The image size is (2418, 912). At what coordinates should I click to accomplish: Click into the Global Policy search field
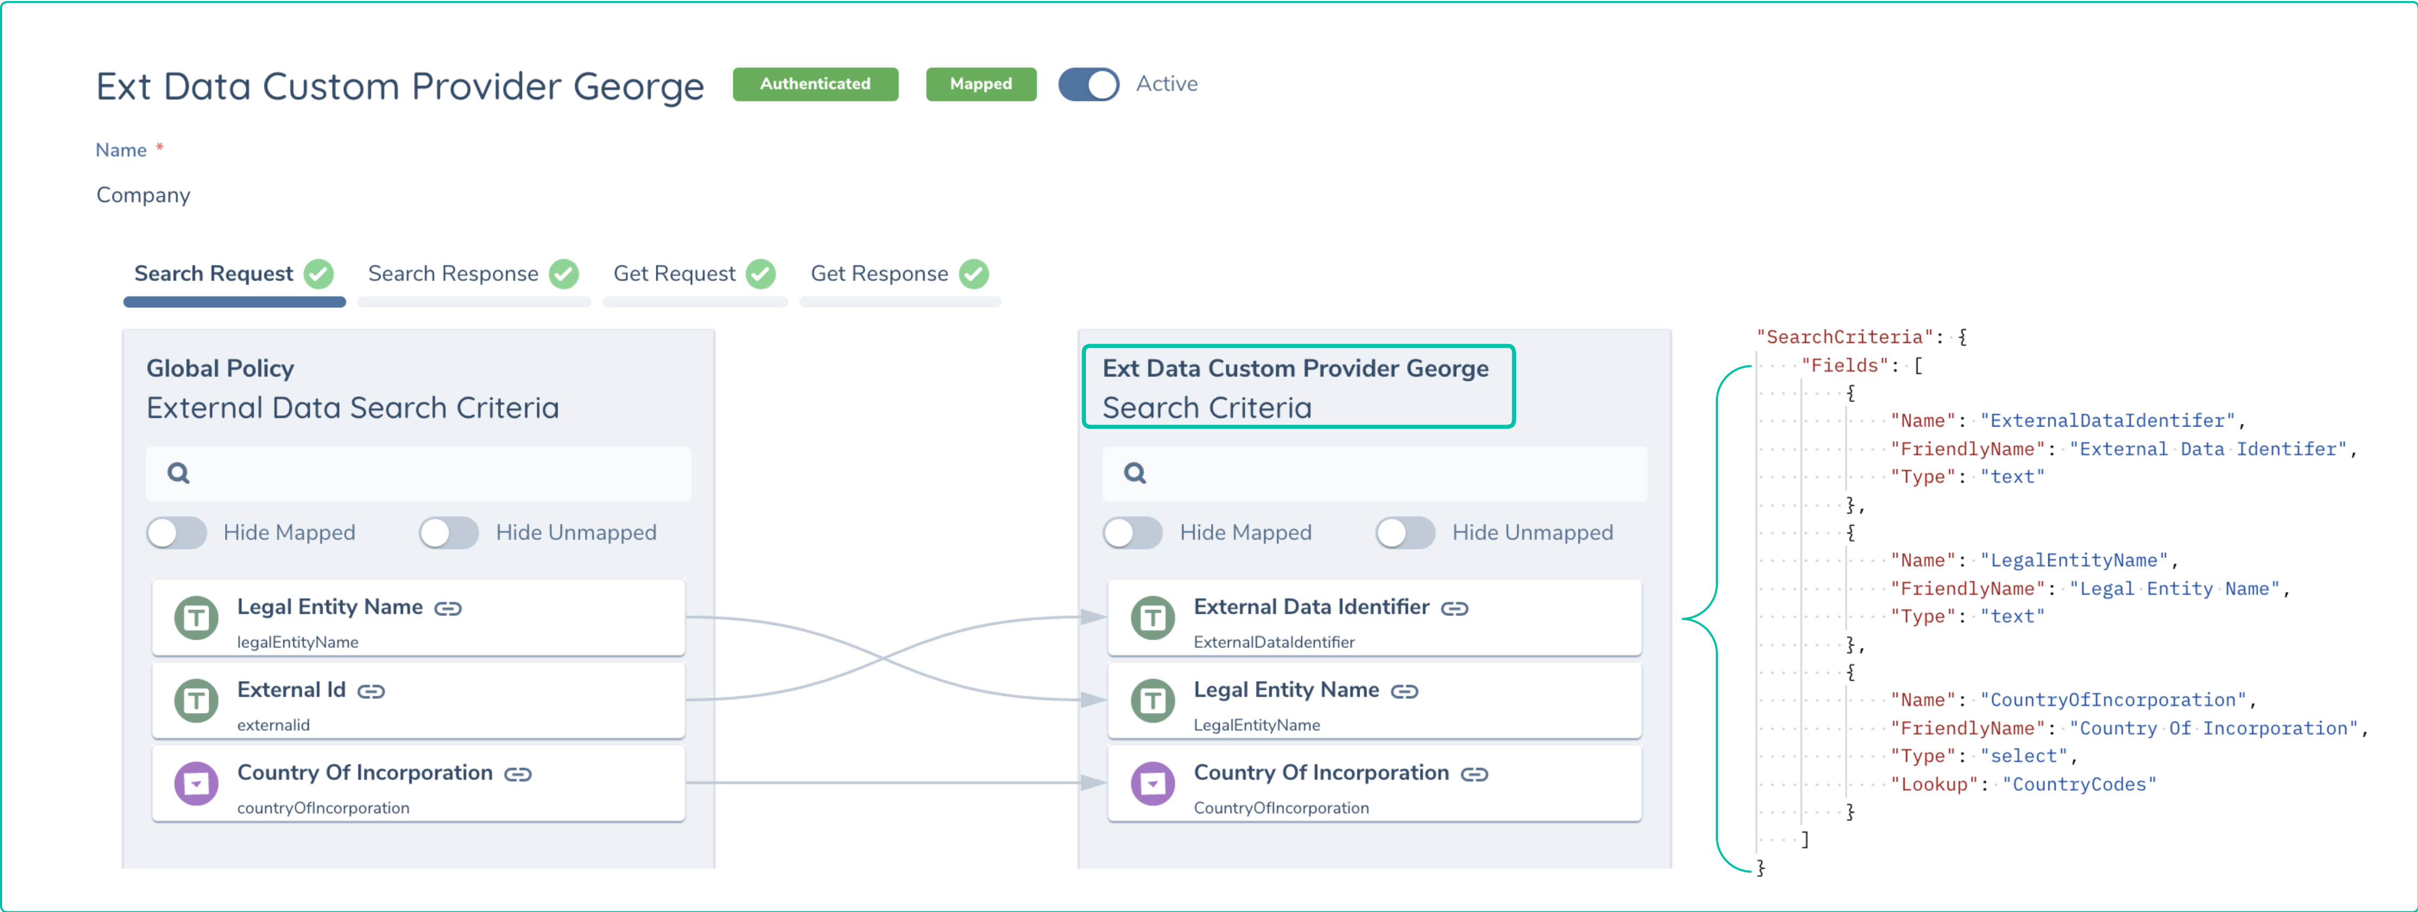point(432,473)
